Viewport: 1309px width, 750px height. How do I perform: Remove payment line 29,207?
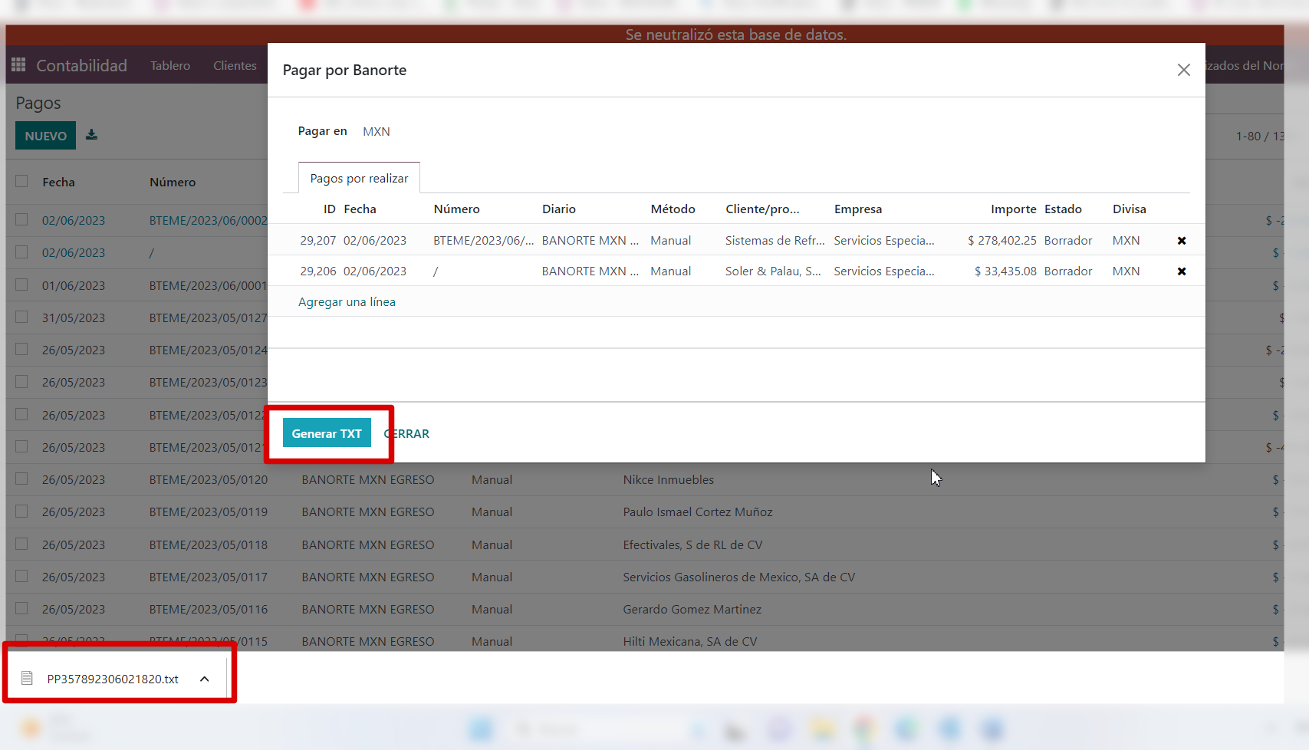1182,241
